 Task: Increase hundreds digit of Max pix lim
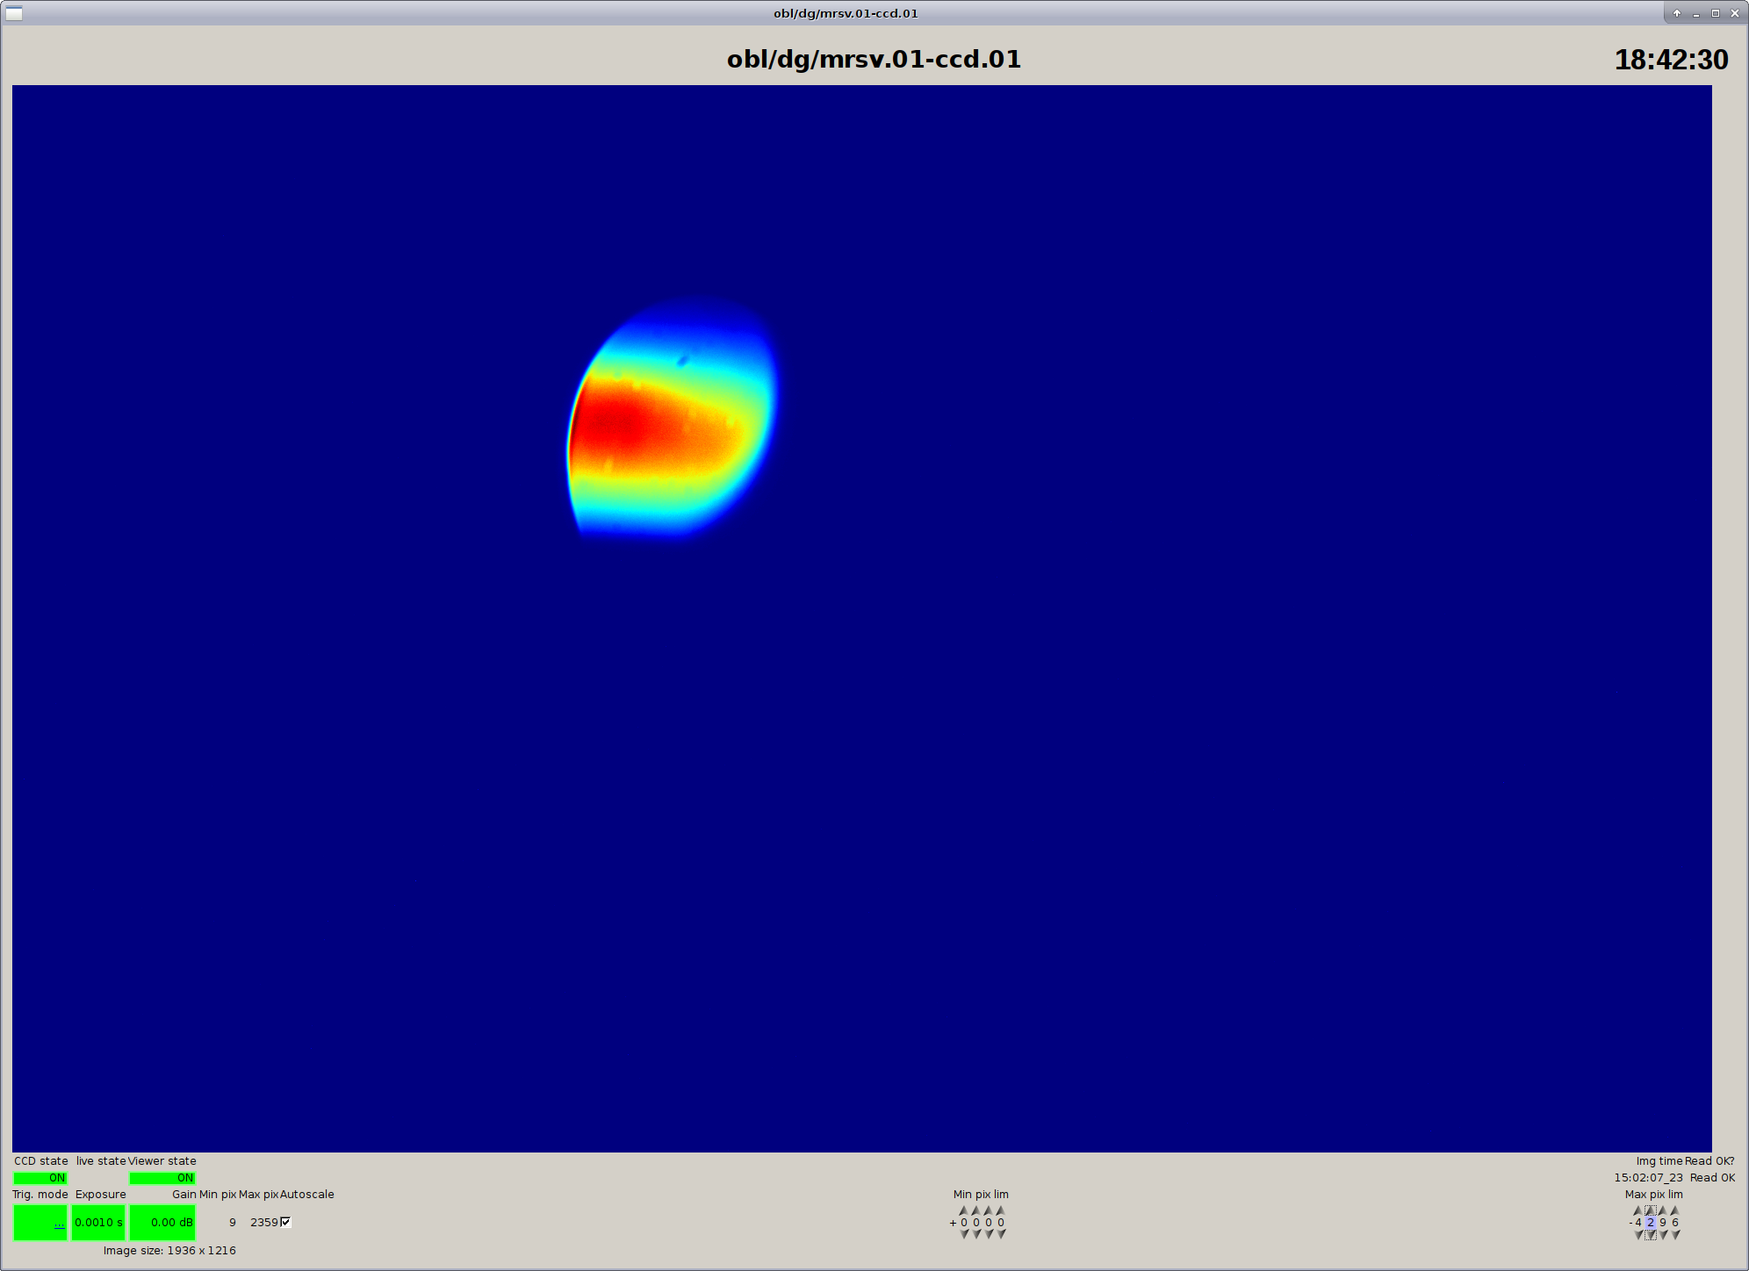1651,1210
